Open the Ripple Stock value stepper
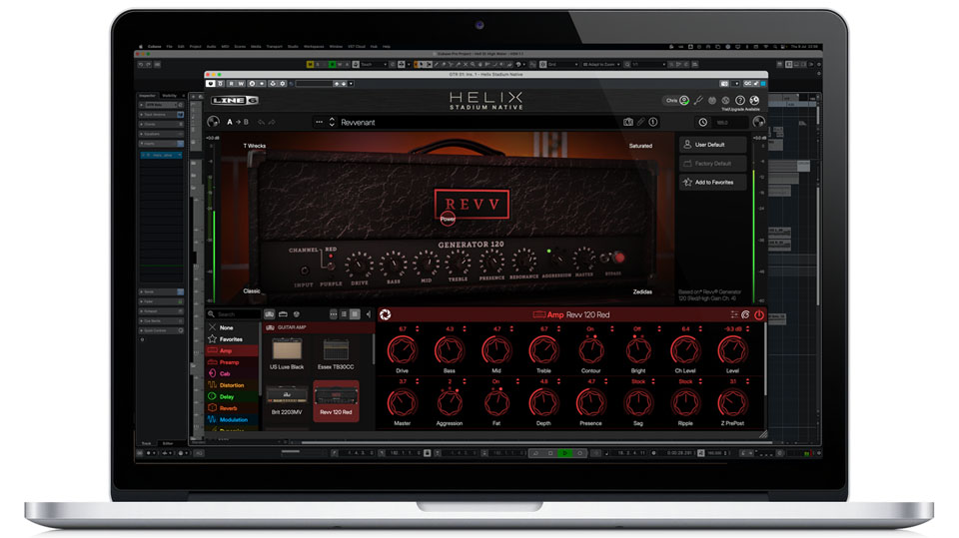This screenshot has height=538, width=959. tap(701, 381)
